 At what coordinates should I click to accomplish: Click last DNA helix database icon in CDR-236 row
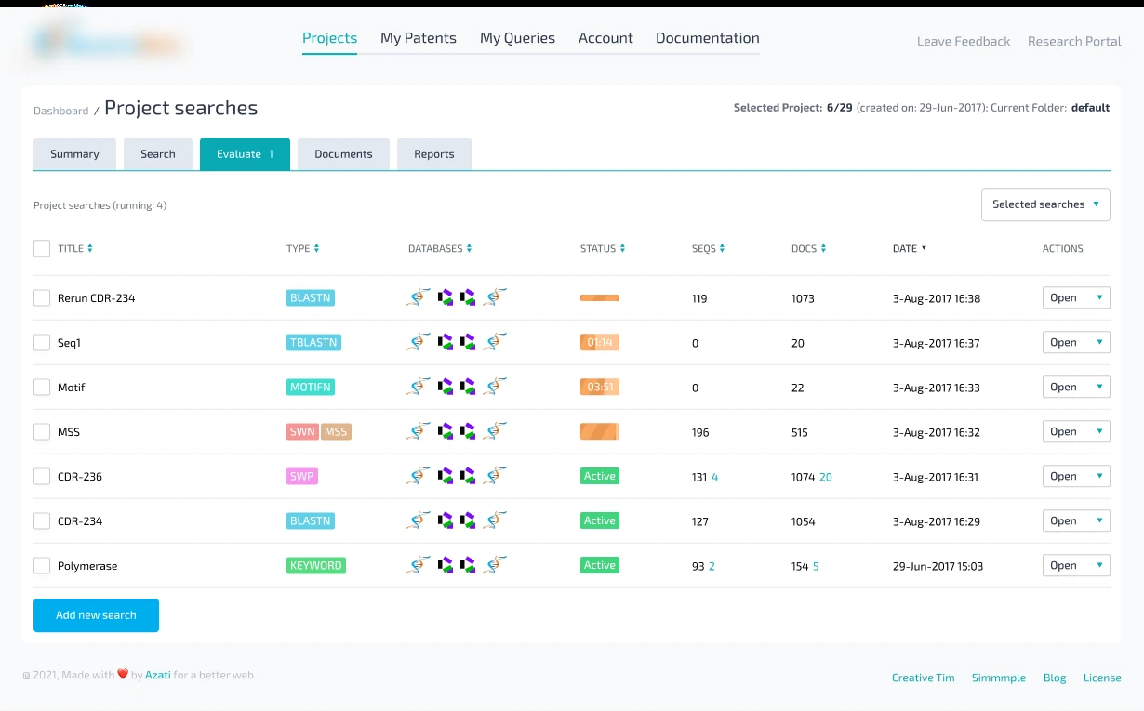tap(495, 476)
